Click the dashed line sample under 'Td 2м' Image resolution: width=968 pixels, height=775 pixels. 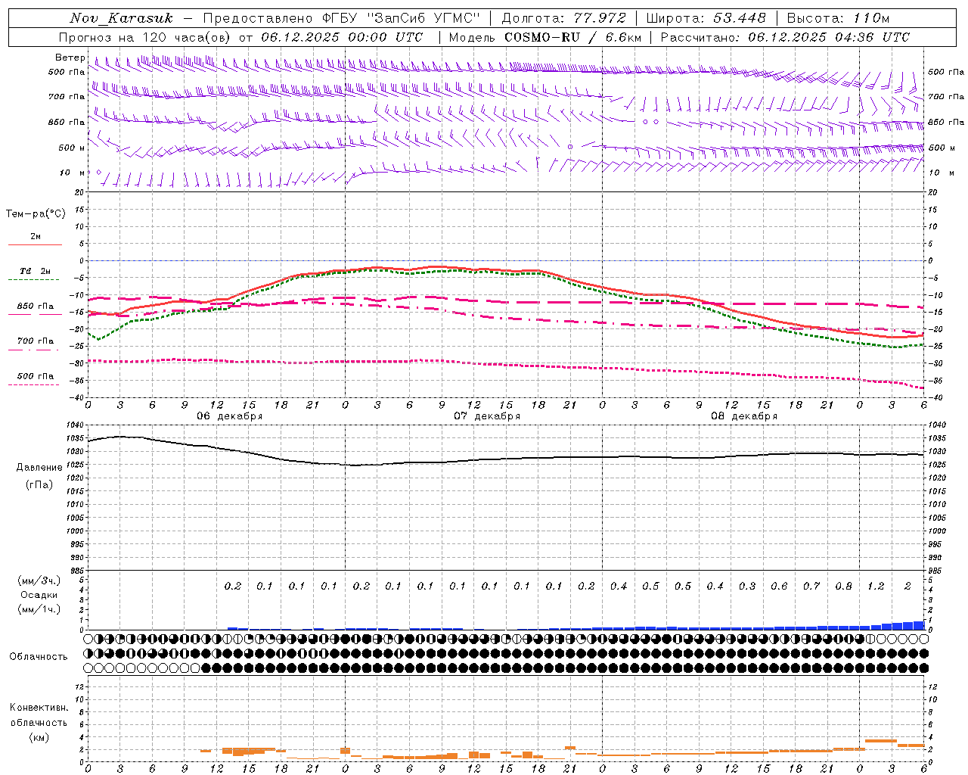[x=34, y=280]
